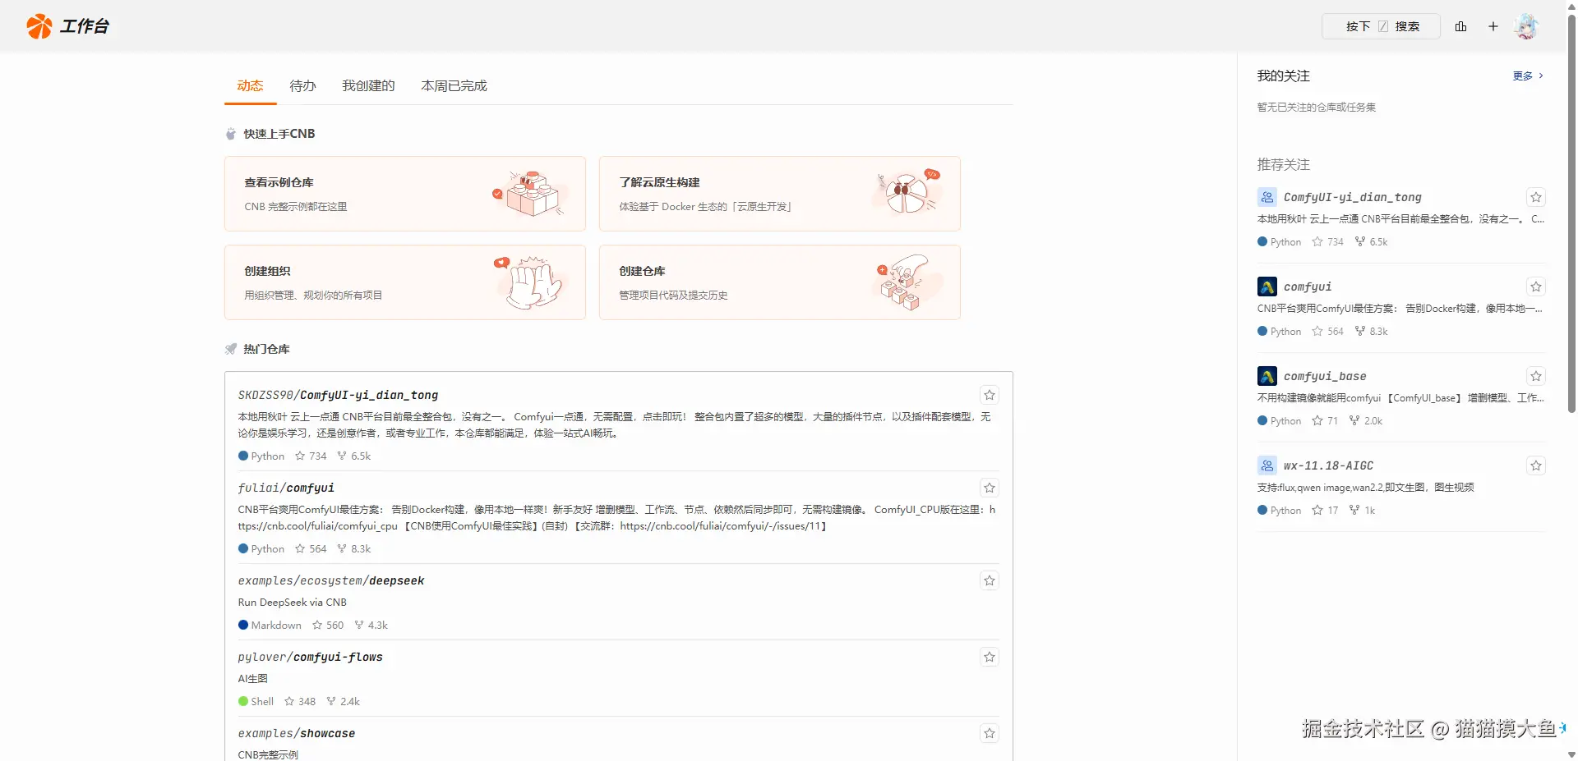Image resolution: width=1578 pixels, height=761 pixels.
Task: Star recommended wx-11.18-AIGC in sidebar
Action: [x=1536, y=465]
